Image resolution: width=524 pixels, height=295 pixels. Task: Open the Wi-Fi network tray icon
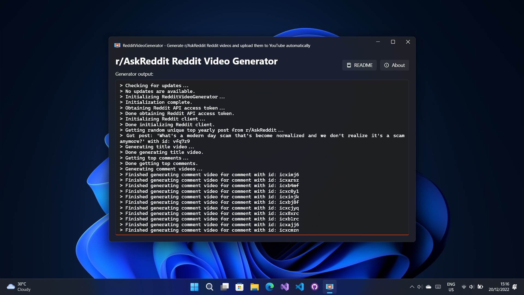coord(464,287)
